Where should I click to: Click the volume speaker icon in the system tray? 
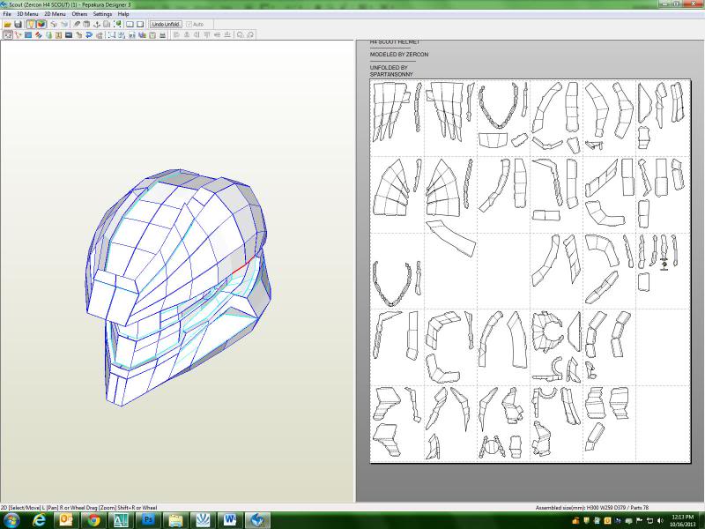click(x=660, y=520)
